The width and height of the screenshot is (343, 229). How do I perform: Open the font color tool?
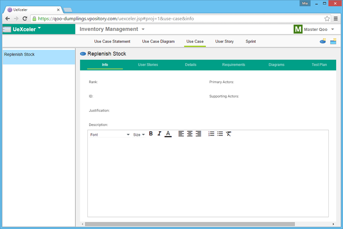[168, 134]
